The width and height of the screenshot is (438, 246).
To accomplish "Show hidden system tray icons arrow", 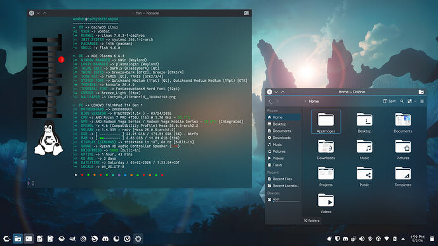I will (x=403, y=239).
